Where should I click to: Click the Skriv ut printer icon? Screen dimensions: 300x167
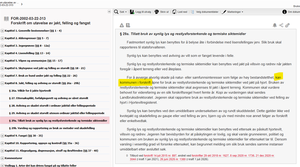157,12
